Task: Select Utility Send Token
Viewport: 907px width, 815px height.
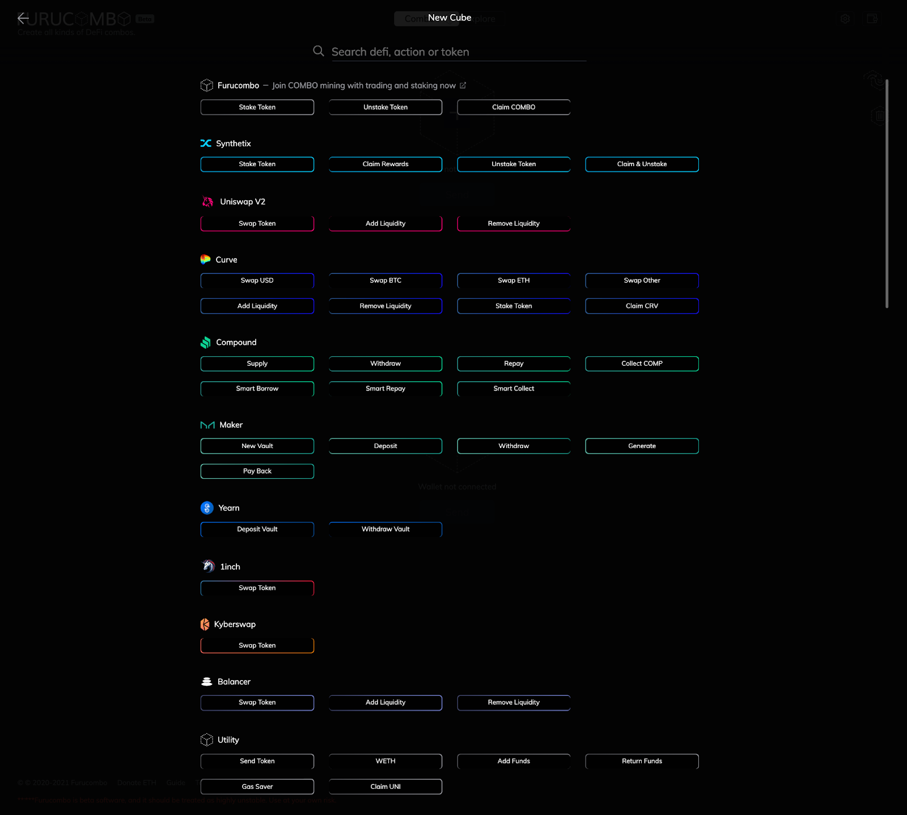Action: click(x=257, y=762)
